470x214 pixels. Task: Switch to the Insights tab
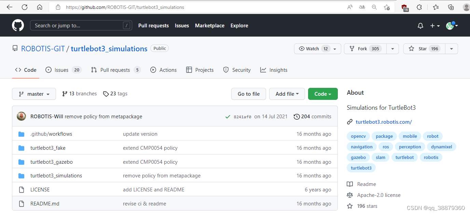[274, 70]
